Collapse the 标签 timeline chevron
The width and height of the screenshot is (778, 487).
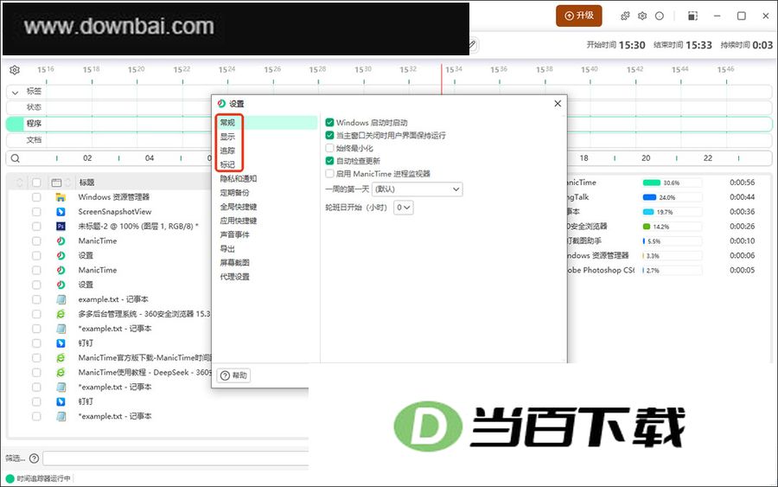[15, 92]
